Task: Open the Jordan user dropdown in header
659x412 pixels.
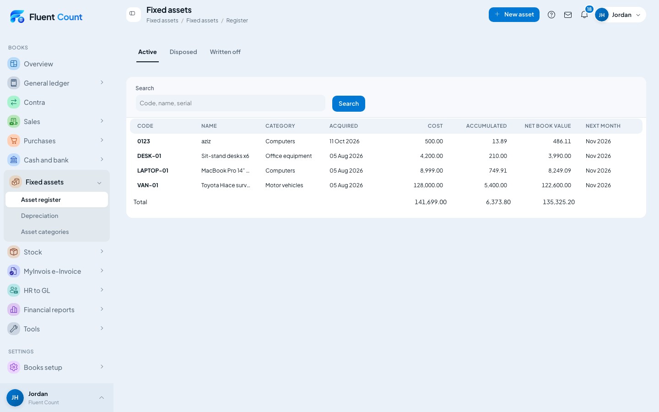Action: 620,15
